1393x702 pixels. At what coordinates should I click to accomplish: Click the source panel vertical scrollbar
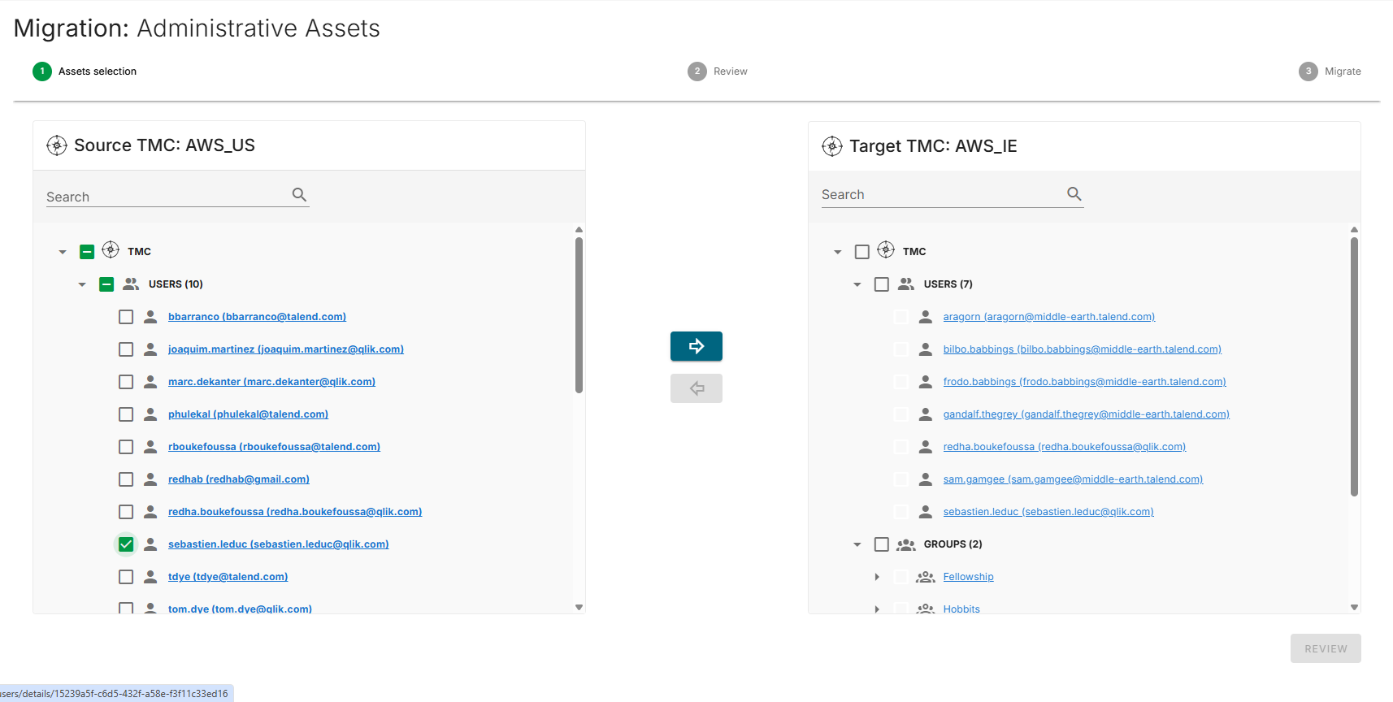(x=579, y=315)
